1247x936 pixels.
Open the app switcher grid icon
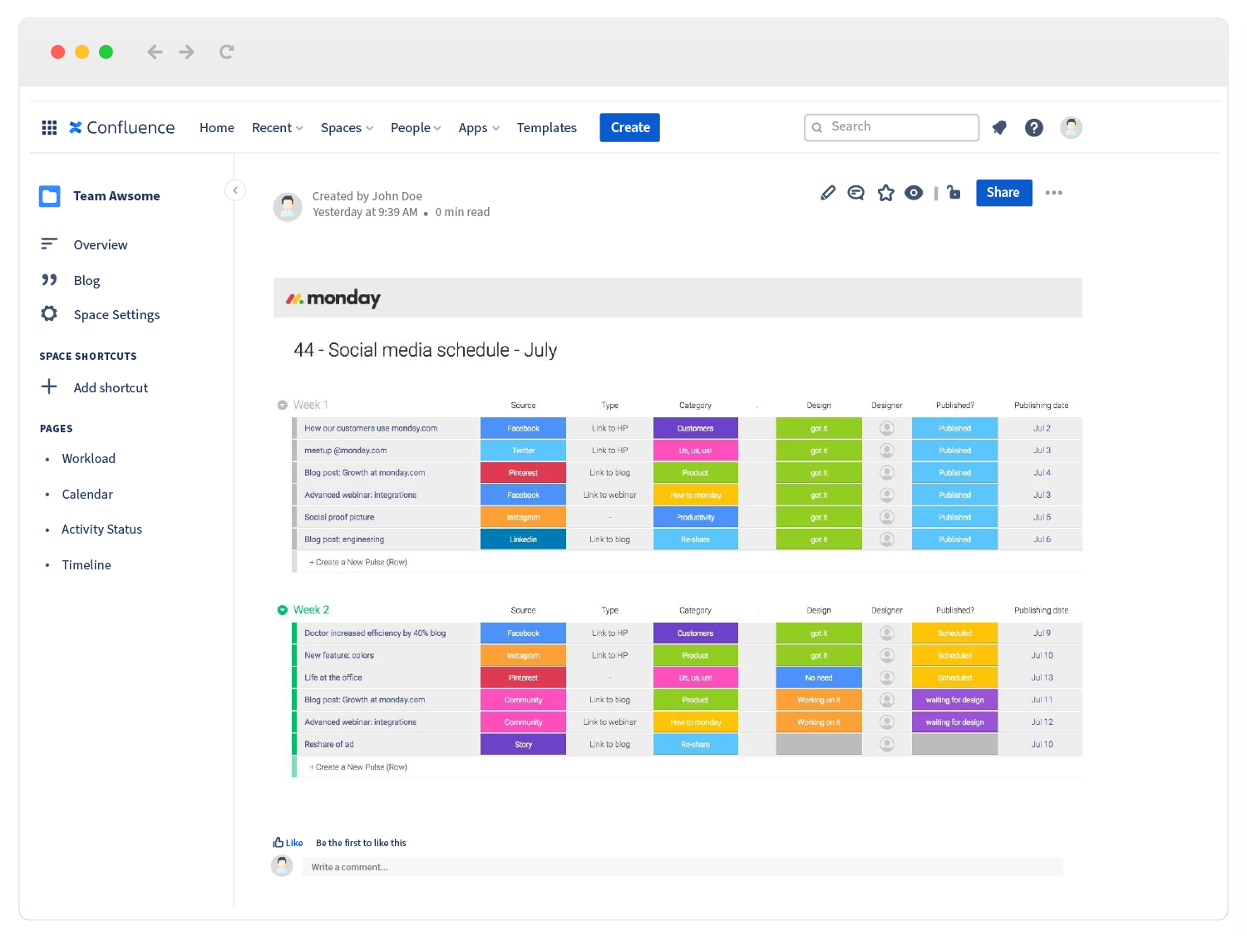49,127
